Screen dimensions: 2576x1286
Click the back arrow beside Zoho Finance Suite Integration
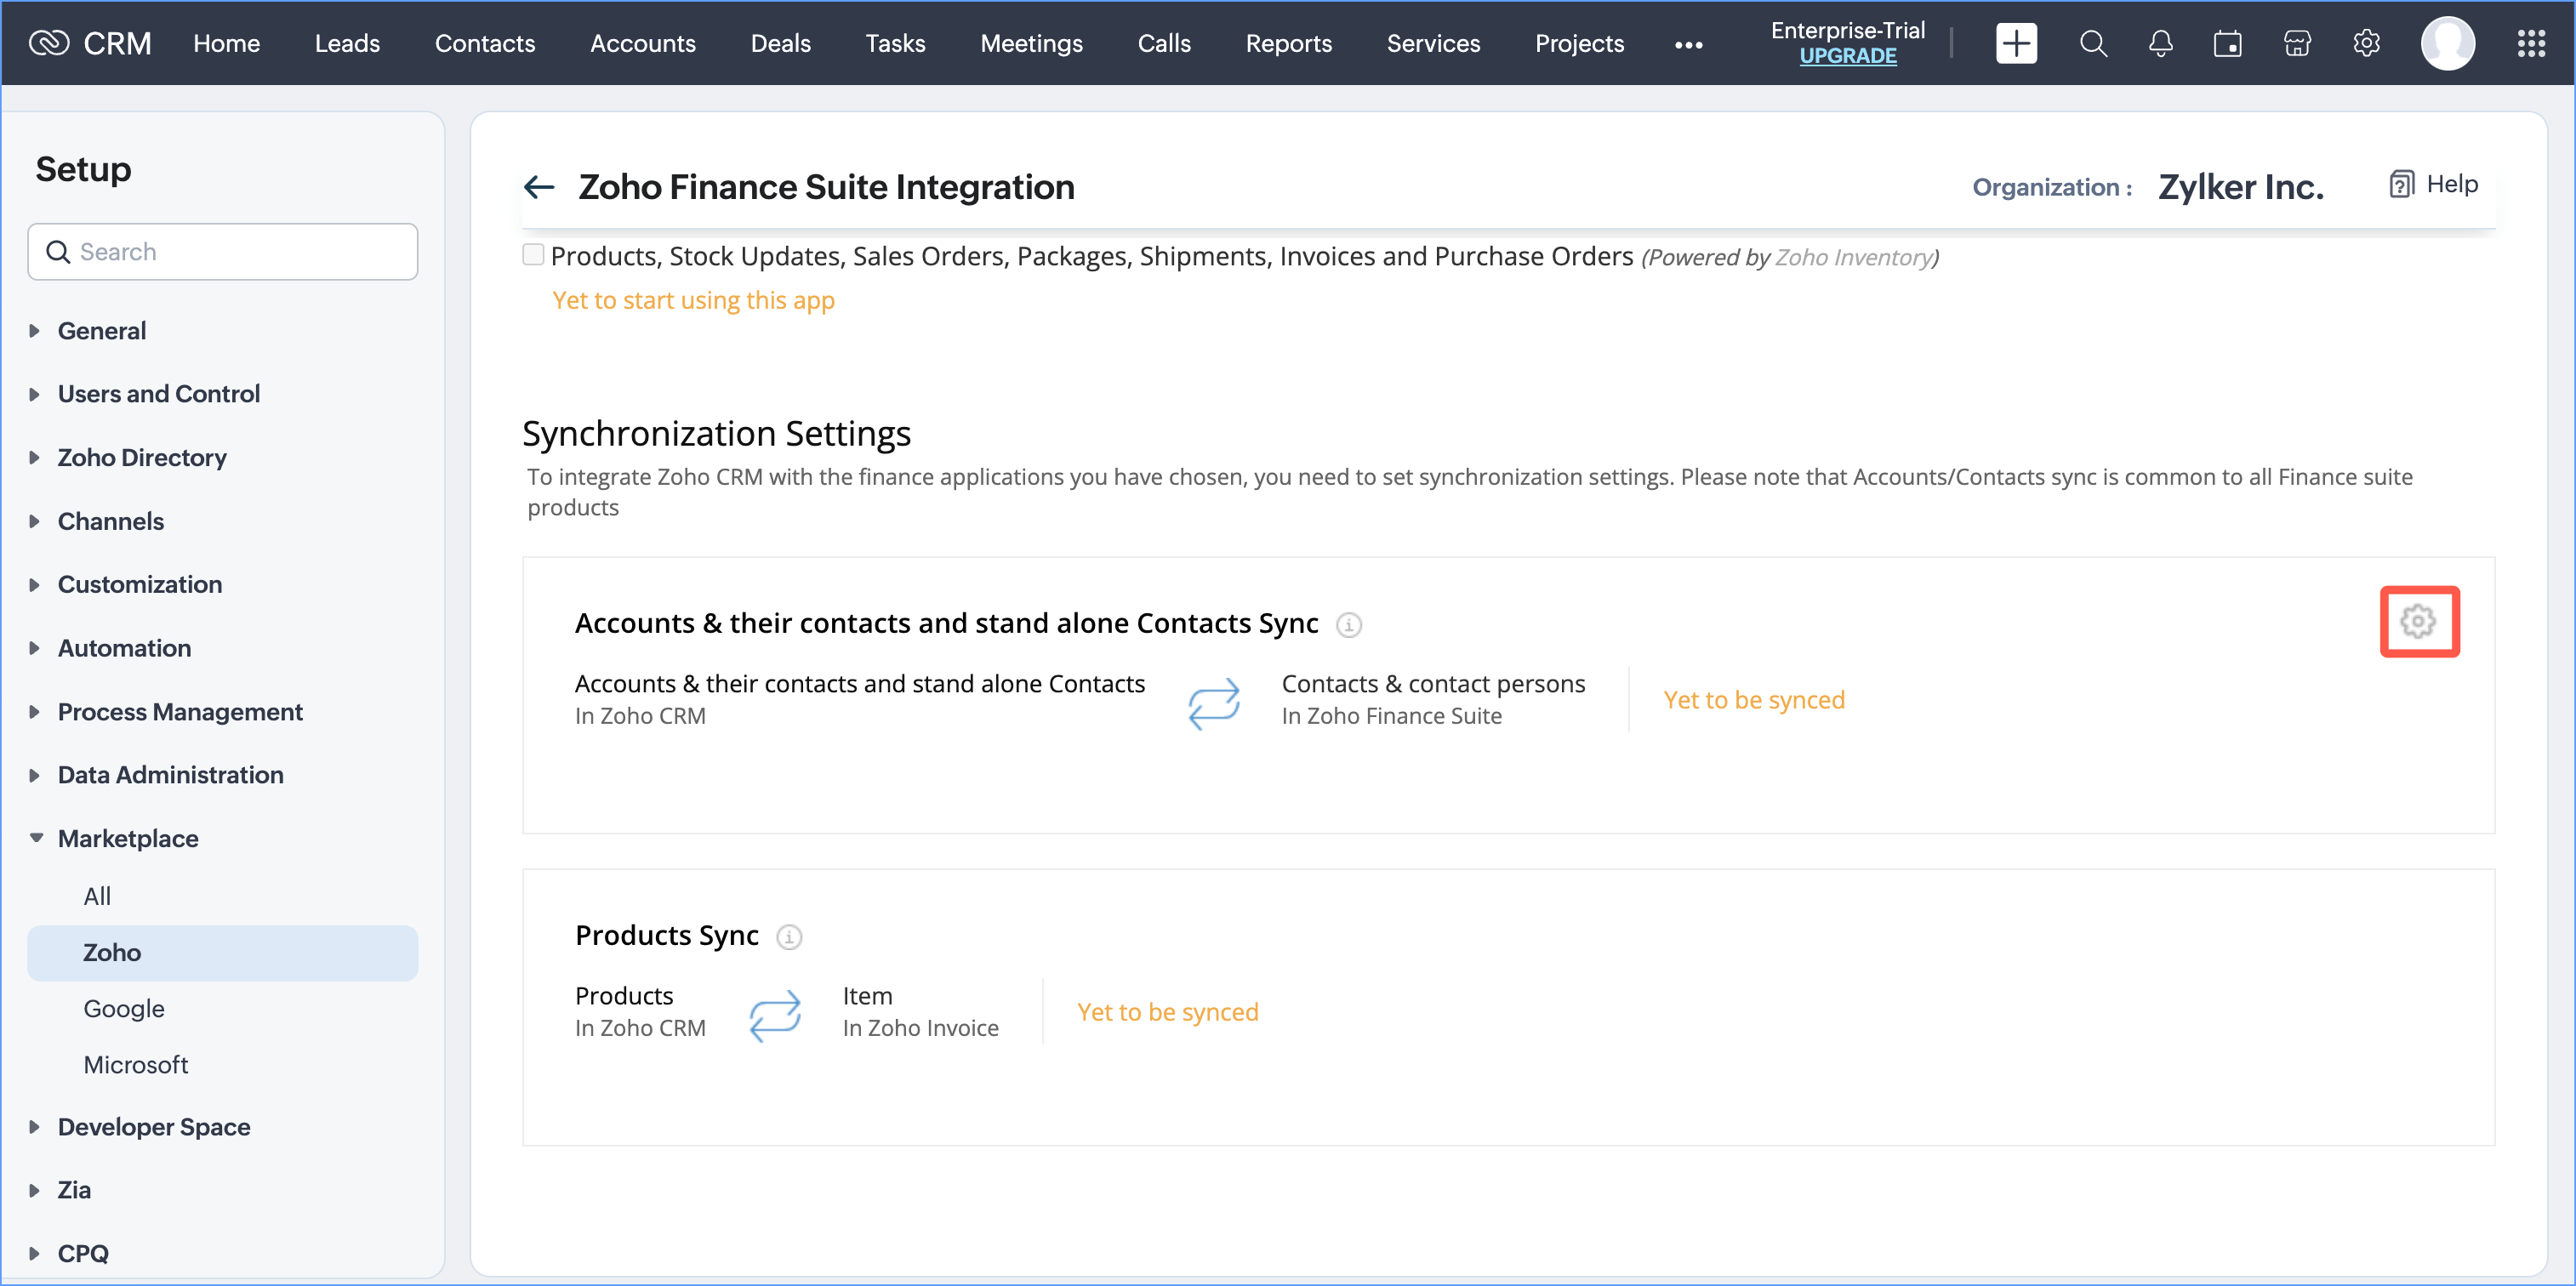[540, 187]
